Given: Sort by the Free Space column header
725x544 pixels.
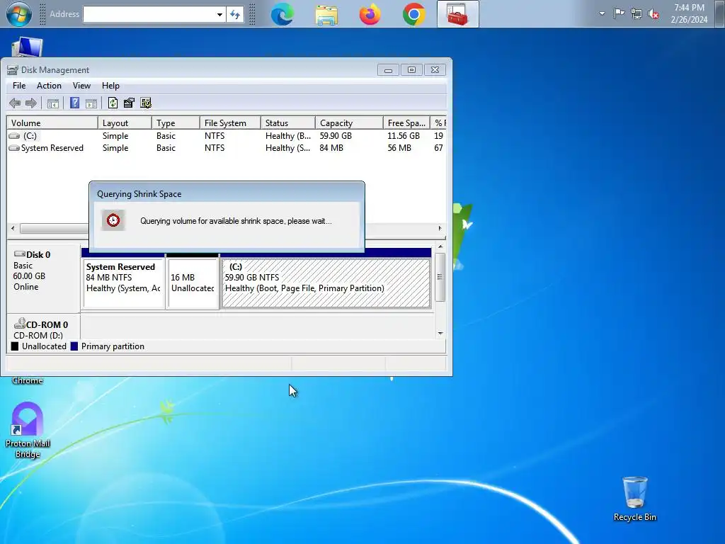Looking at the screenshot, I should (x=407, y=123).
